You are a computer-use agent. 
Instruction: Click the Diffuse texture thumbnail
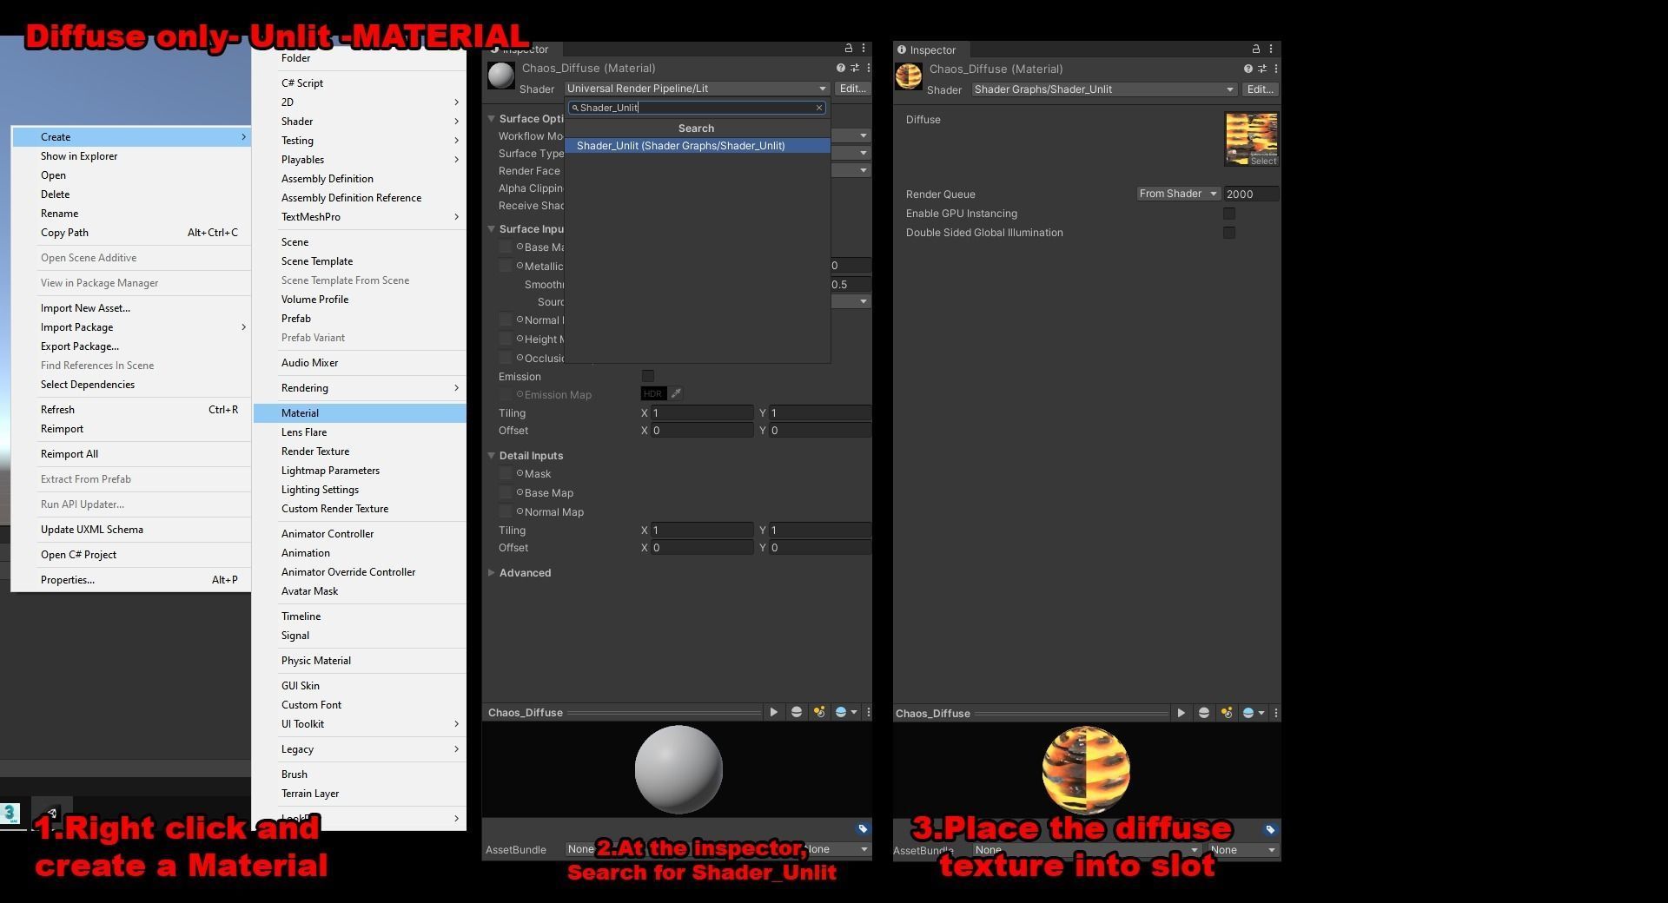click(x=1251, y=139)
